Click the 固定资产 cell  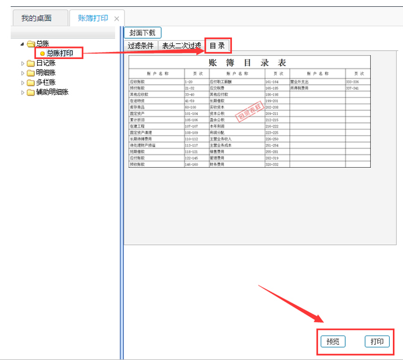pyautogui.click(x=157, y=114)
